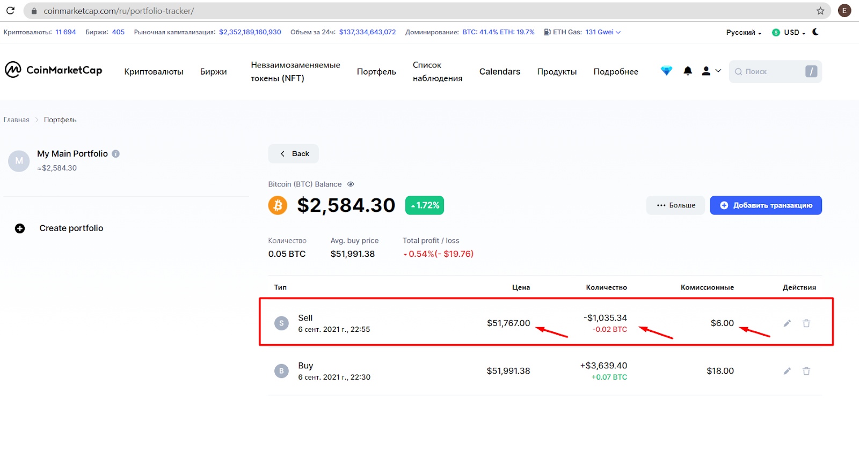Click the CoinMarketCap logo
Screen dimensions: 859x467
[54, 70]
